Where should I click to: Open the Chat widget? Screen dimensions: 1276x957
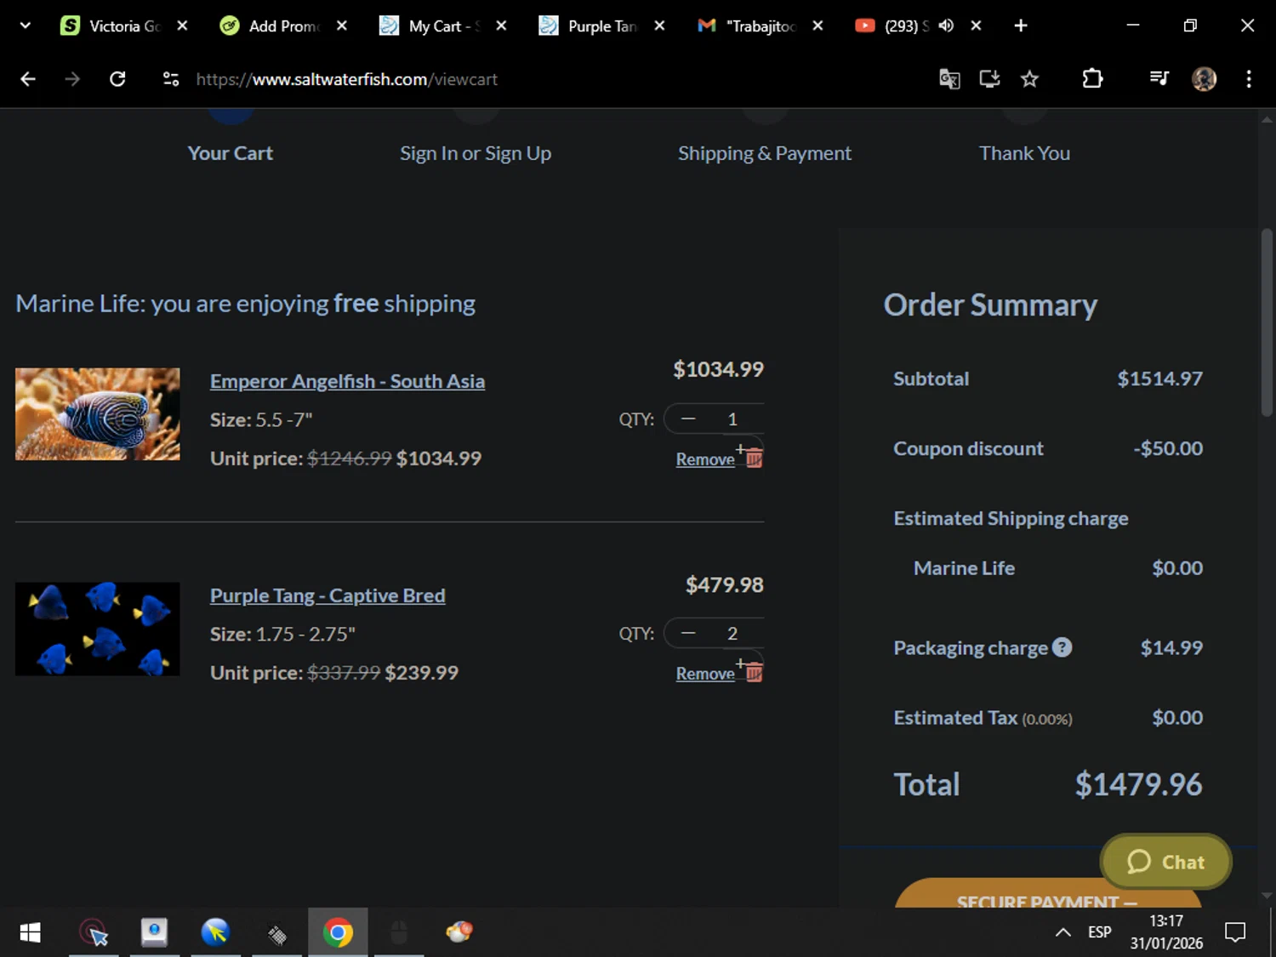tap(1165, 862)
